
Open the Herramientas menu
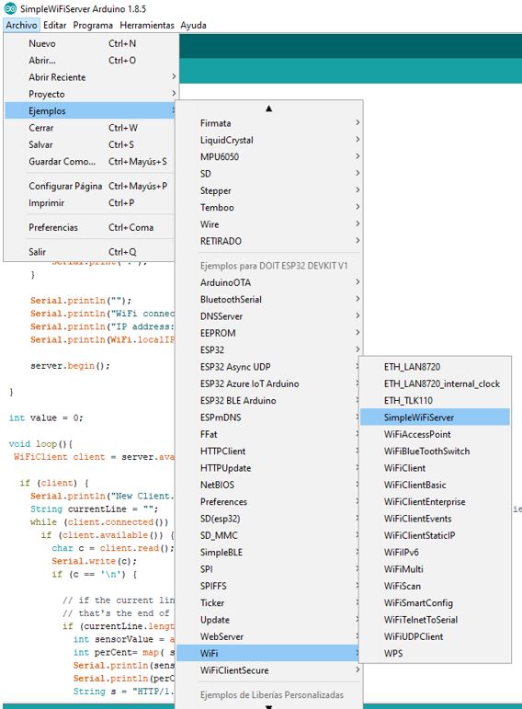(147, 26)
